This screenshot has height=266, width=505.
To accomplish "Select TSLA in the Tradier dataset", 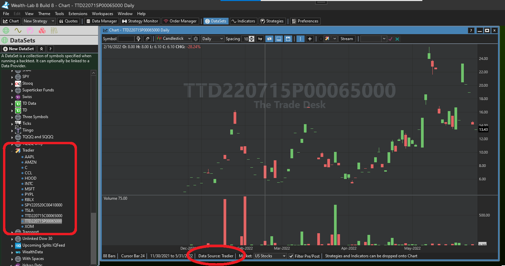I will [29, 210].
